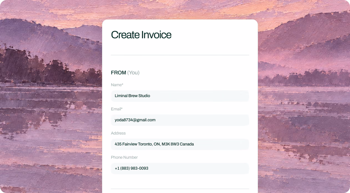Click the Email field with yoda8734@gmail.com
350x193 pixels.
[180, 120]
